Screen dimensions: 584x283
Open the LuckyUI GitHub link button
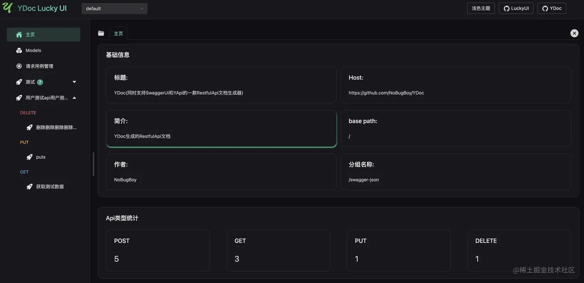516,8
